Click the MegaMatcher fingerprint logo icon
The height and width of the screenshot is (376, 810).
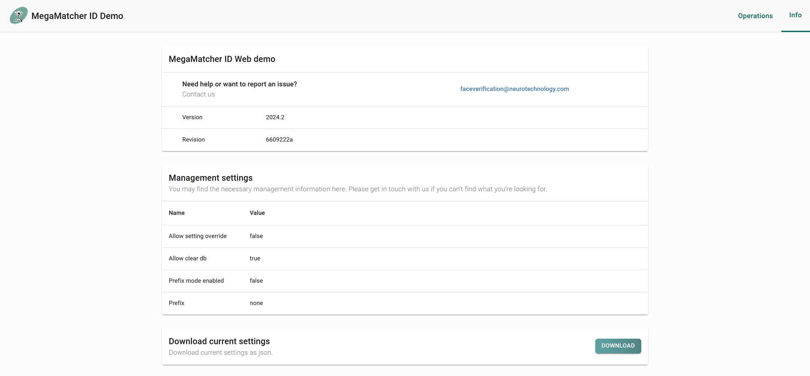point(19,16)
